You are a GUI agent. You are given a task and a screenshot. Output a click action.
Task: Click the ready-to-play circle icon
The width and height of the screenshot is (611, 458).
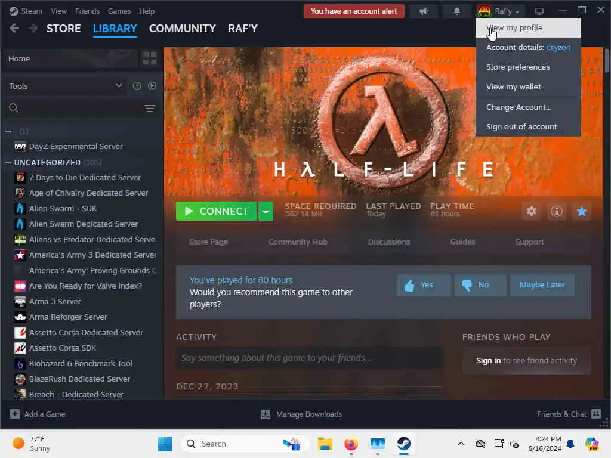(152, 86)
